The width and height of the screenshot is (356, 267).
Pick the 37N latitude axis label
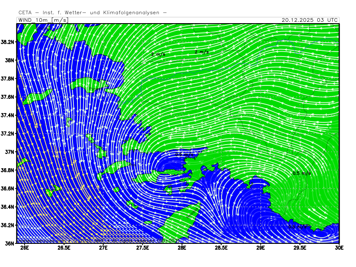tap(9, 152)
